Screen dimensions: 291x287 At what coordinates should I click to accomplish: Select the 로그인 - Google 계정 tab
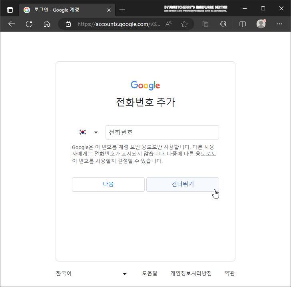pos(67,10)
